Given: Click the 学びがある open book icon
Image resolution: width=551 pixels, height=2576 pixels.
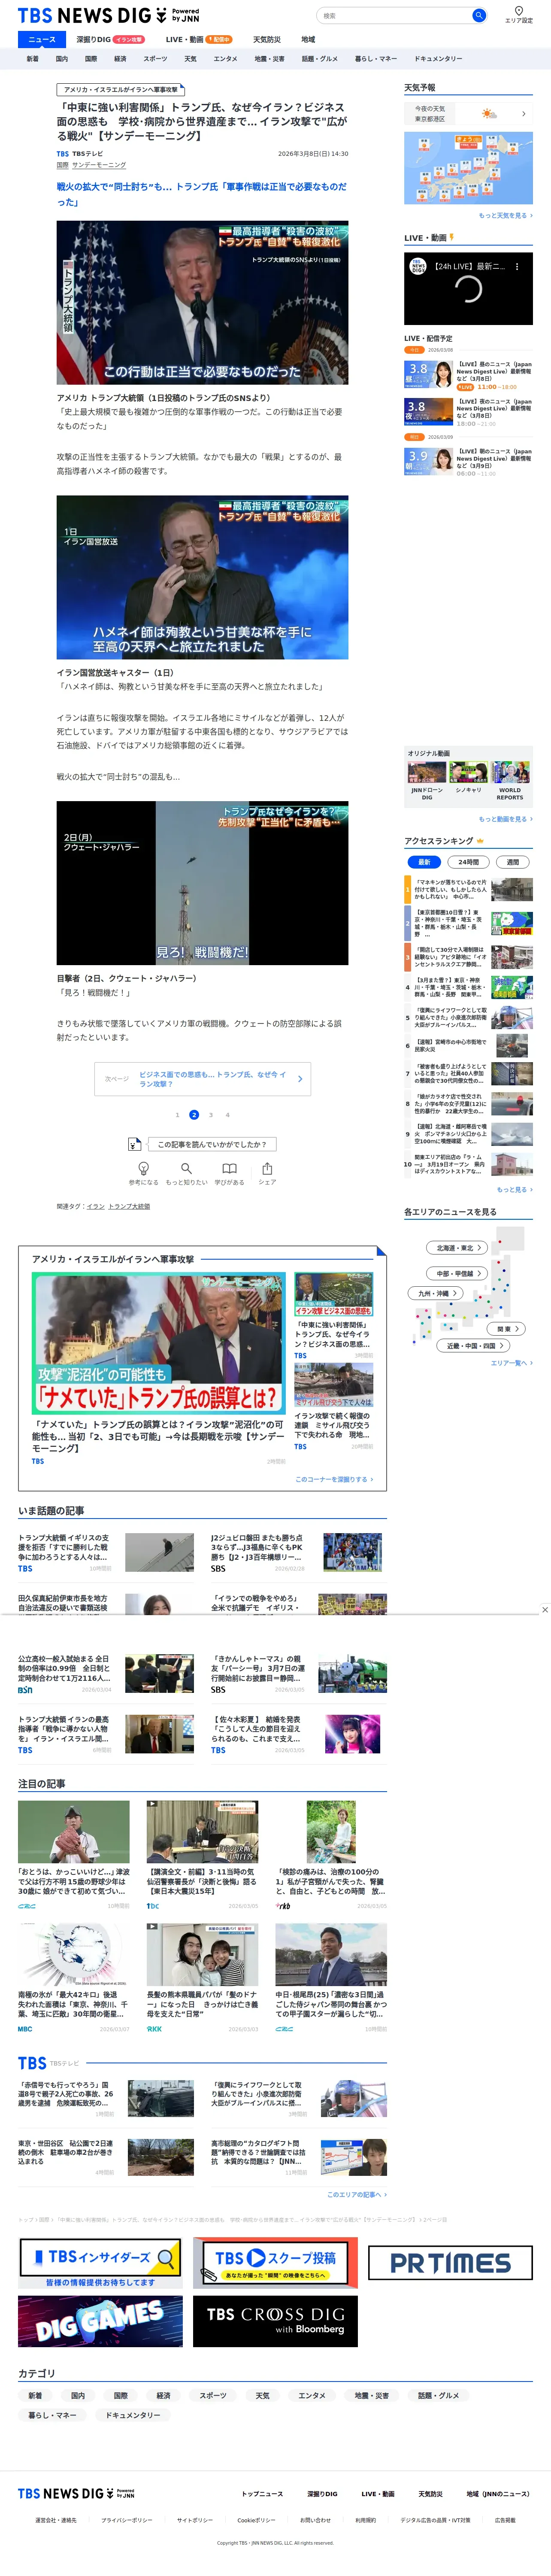Looking at the screenshot, I should [x=229, y=1168].
